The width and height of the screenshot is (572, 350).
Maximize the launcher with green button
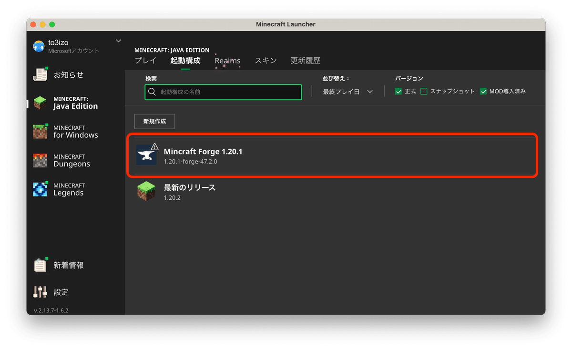pyautogui.click(x=52, y=24)
